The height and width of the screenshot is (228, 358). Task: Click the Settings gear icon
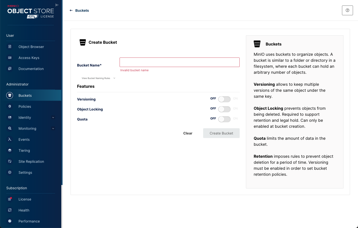[x=10, y=172]
